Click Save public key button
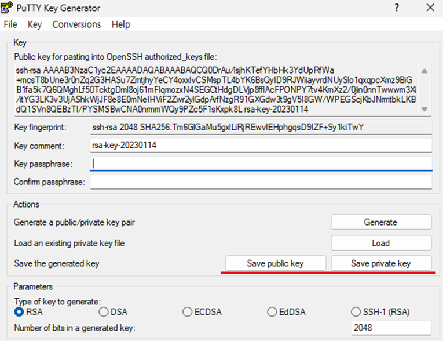Image resolution: width=443 pixels, height=341 pixels. point(276,263)
